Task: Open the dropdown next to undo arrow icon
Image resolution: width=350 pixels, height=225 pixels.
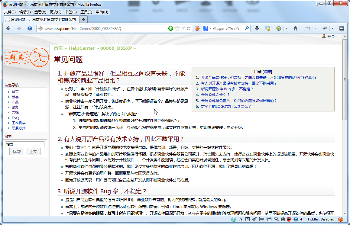Action: (x=316, y=29)
